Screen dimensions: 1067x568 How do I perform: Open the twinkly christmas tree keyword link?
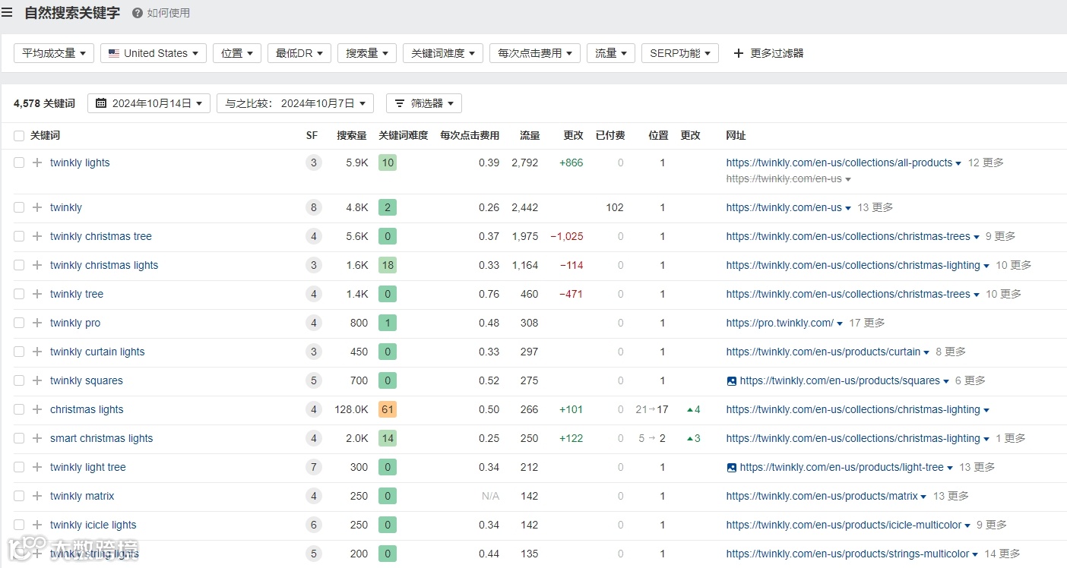pyautogui.click(x=101, y=236)
